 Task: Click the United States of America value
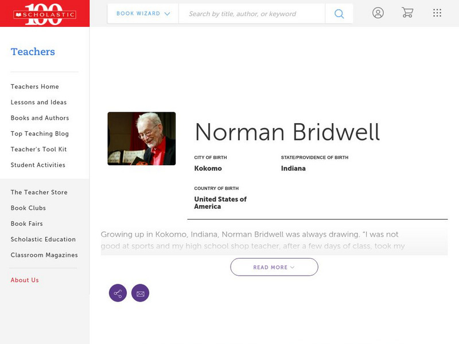coord(220,203)
